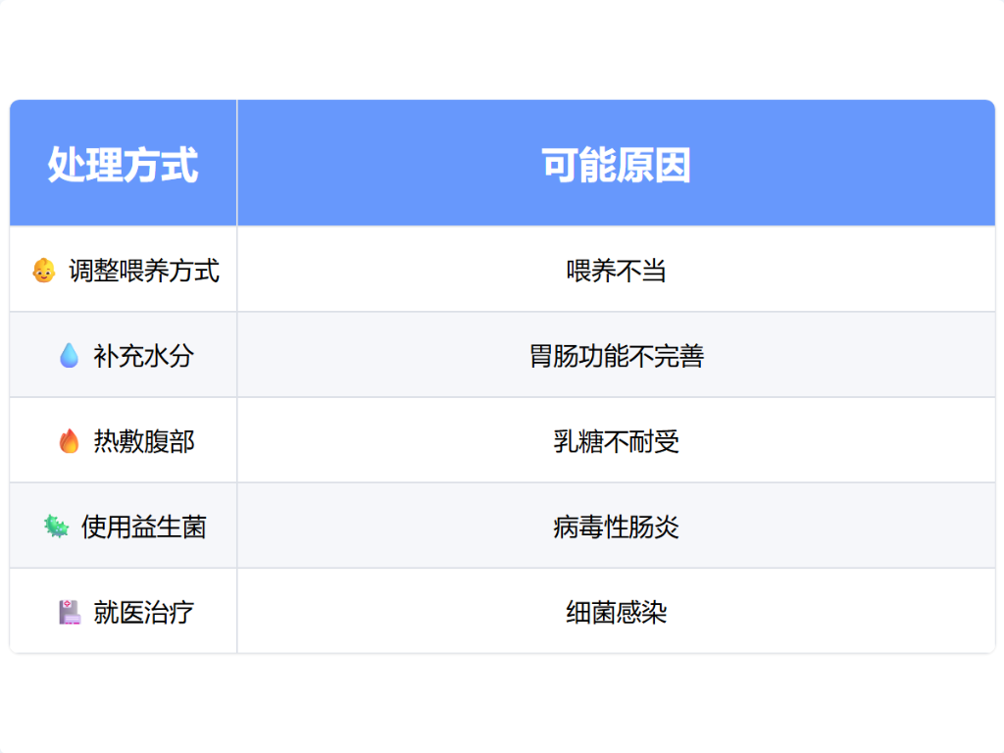Select the 细菌感染 cell
1004x753 pixels.
616,613
